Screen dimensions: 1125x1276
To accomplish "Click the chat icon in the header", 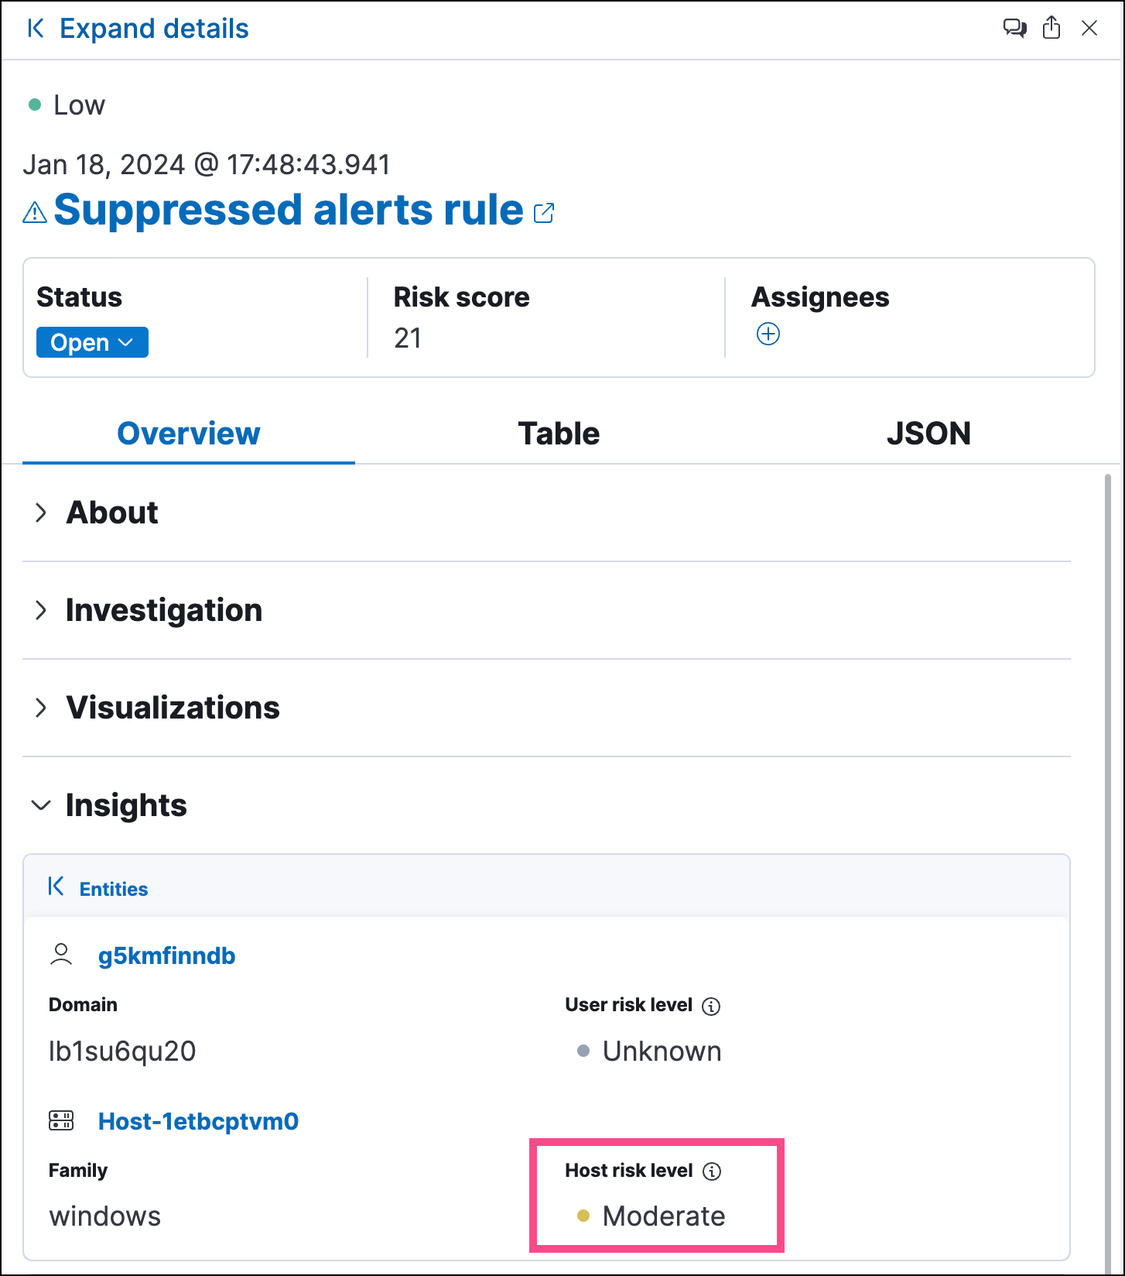I will [x=1014, y=29].
